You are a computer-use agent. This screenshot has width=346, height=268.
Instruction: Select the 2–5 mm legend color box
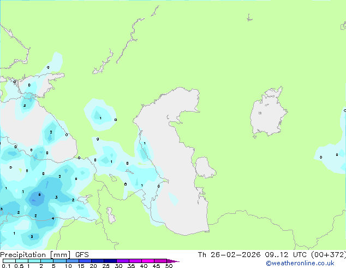pyautogui.click(x=47, y=261)
